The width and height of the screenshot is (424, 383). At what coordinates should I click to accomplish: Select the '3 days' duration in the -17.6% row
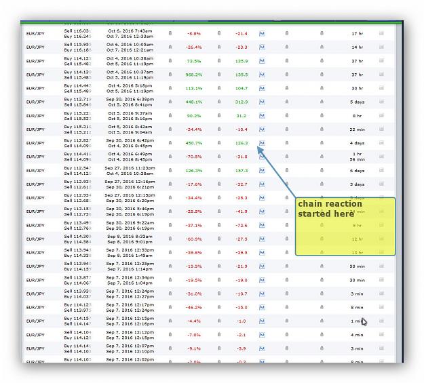(357, 184)
